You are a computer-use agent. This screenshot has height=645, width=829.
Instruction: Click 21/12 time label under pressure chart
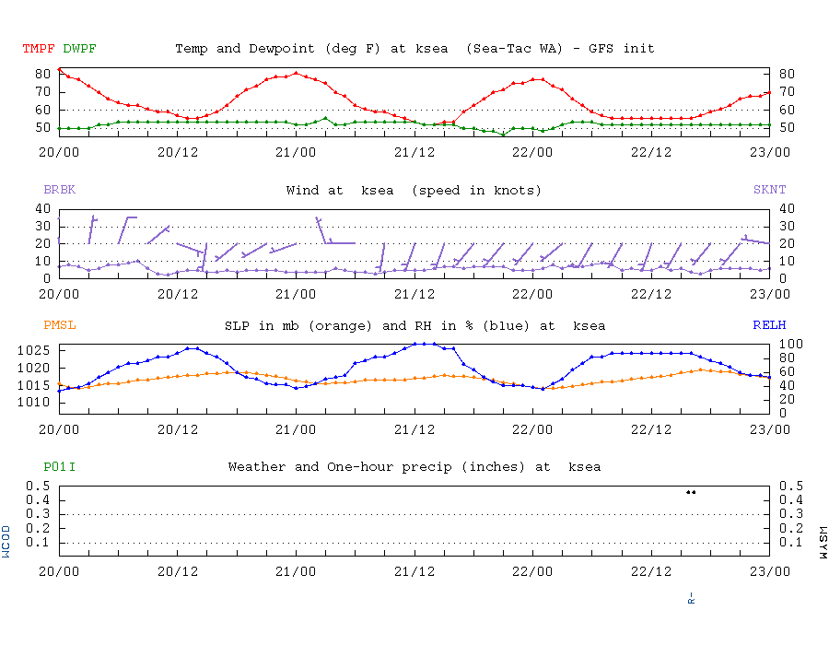click(414, 429)
